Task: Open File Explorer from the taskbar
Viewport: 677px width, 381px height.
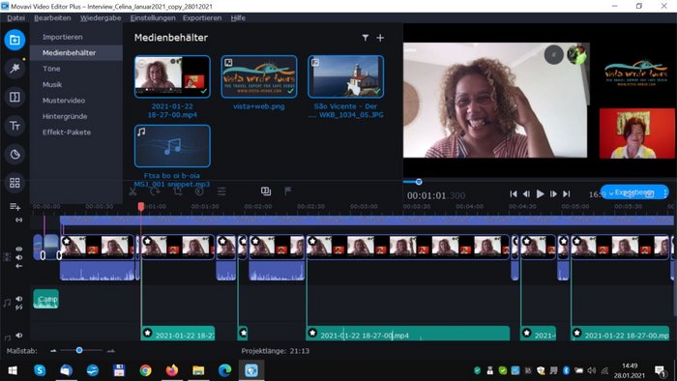Action: coord(198,370)
